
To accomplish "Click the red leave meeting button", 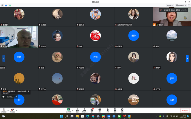I will (185, 111).
